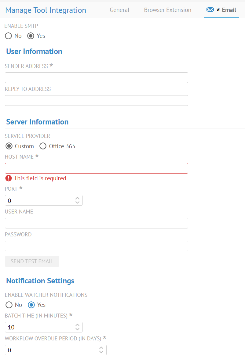Click the envelope icon on Email tab
The image size is (245, 359).
[x=210, y=10]
